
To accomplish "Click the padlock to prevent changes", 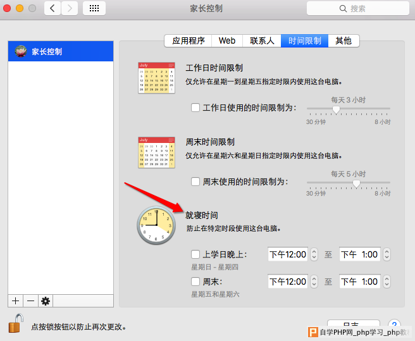I will coord(16,323).
